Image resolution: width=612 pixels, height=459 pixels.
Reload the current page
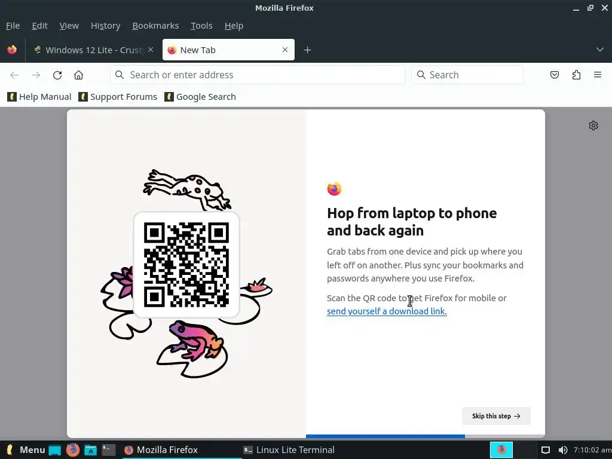57,75
